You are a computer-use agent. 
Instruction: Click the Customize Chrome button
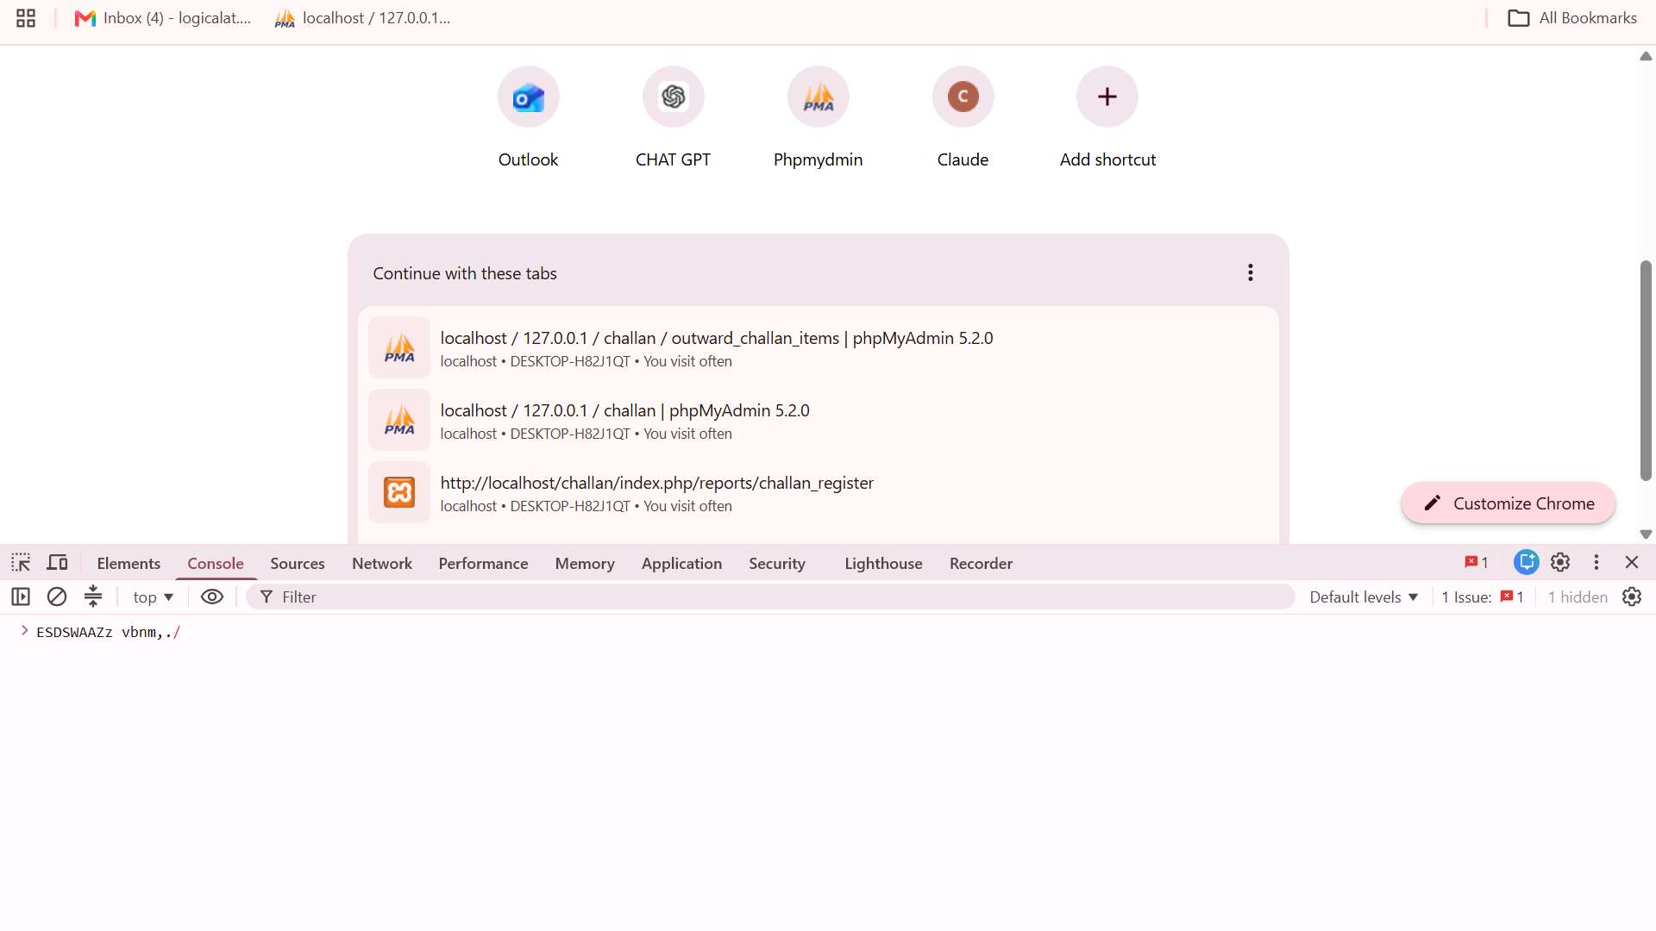click(x=1508, y=503)
